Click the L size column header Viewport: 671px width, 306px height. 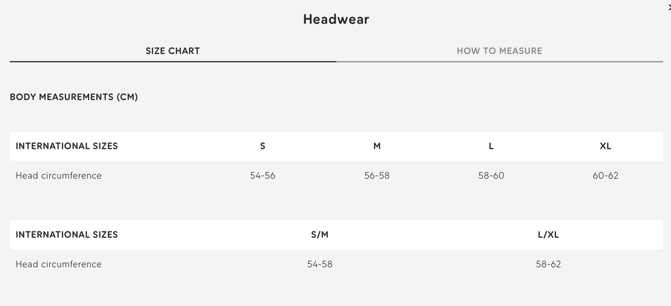(x=491, y=146)
